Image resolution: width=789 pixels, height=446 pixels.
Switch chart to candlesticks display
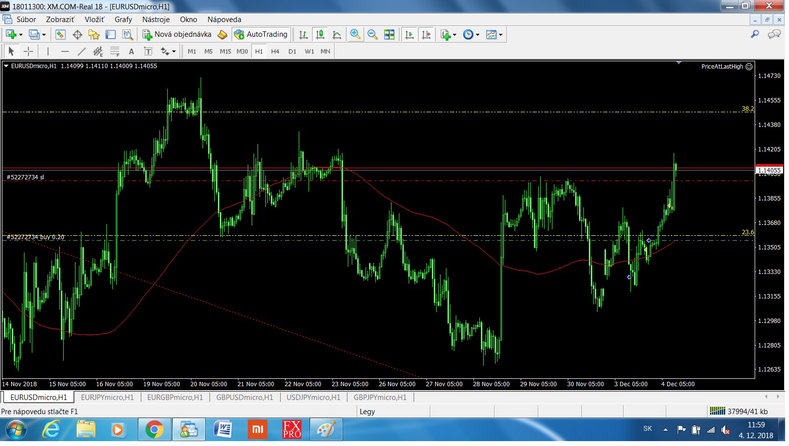(x=320, y=34)
